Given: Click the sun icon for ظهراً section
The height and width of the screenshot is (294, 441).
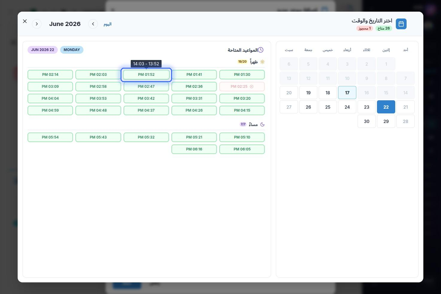Looking at the screenshot, I should (x=262, y=62).
